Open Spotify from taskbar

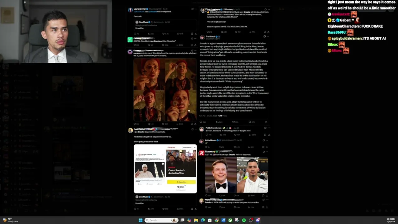[x=244, y=220]
